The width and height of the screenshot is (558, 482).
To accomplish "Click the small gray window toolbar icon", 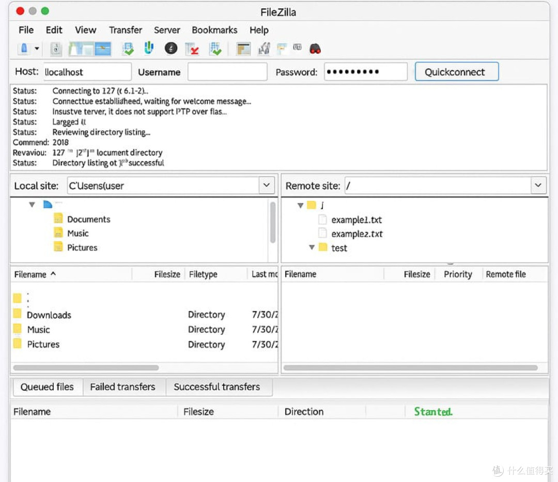I will 298,47.
